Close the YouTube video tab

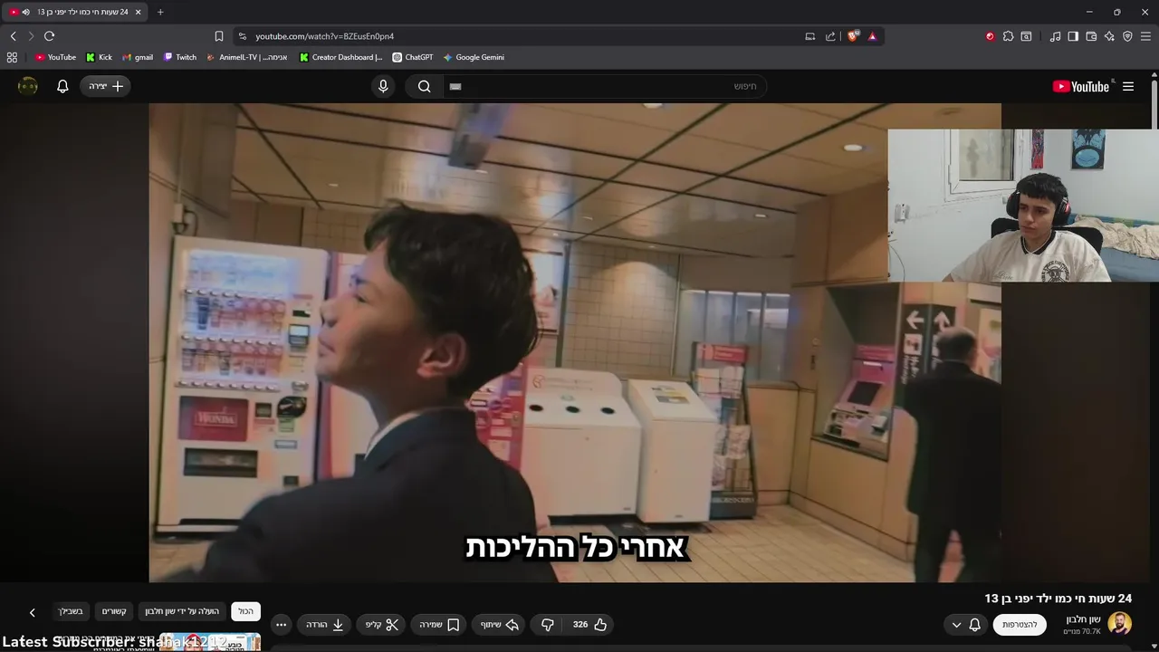[x=138, y=12]
